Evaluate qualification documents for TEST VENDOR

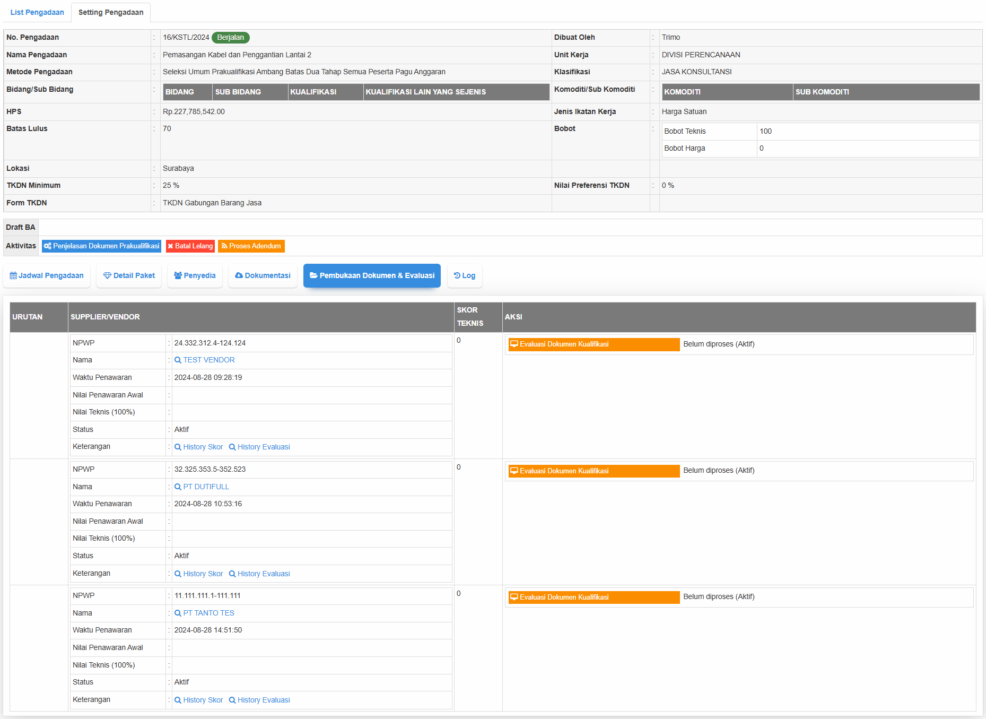point(594,344)
